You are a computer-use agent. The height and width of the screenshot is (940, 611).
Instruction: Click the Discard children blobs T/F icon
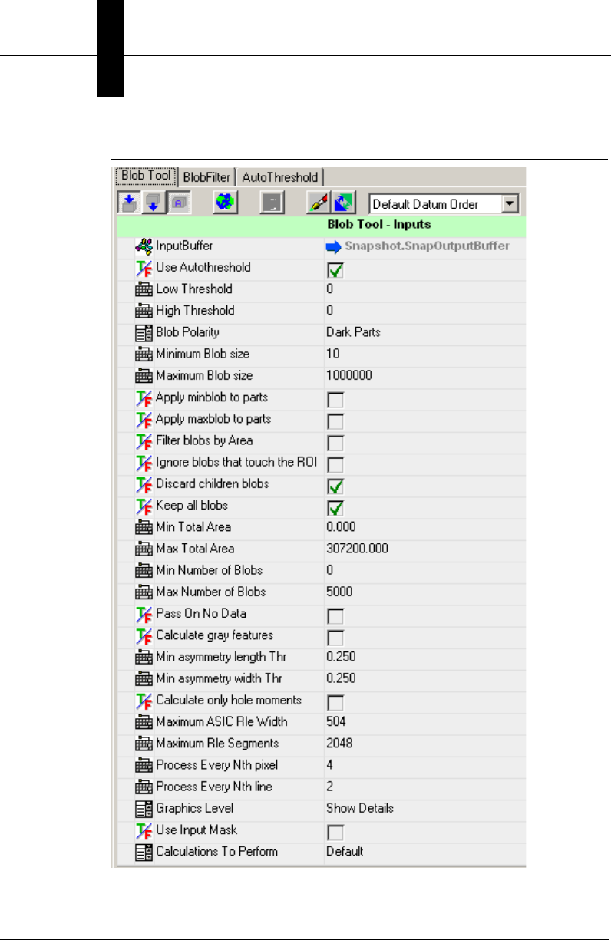[144, 483]
